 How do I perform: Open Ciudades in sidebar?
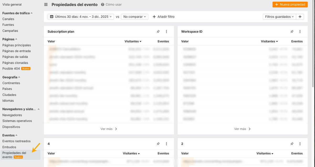tap(9, 95)
